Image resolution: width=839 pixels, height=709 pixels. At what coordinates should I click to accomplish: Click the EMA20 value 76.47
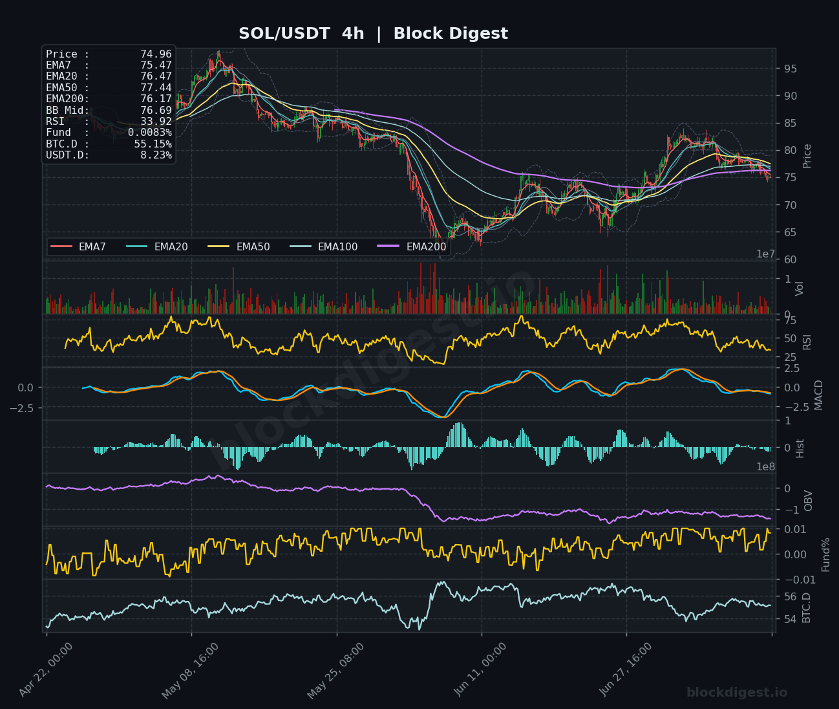(156, 76)
